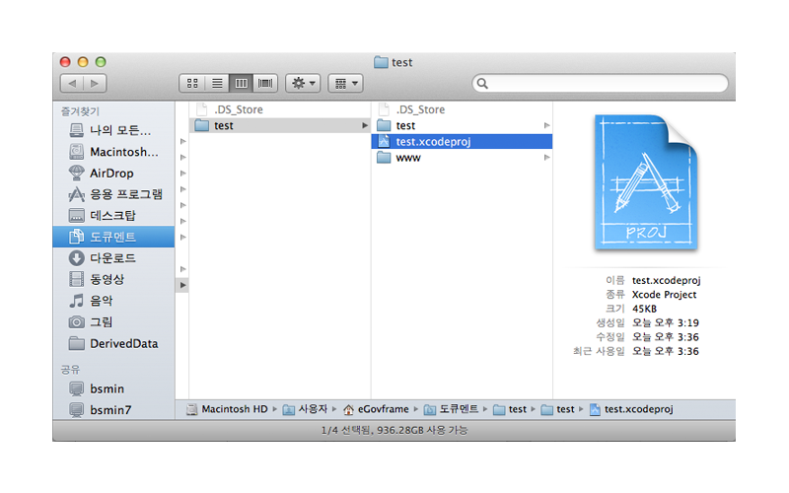Image resolution: width=789 pixels, height=493 pixels.
Task: Open the 그림 pictures folder
Action: coord(102,322)
